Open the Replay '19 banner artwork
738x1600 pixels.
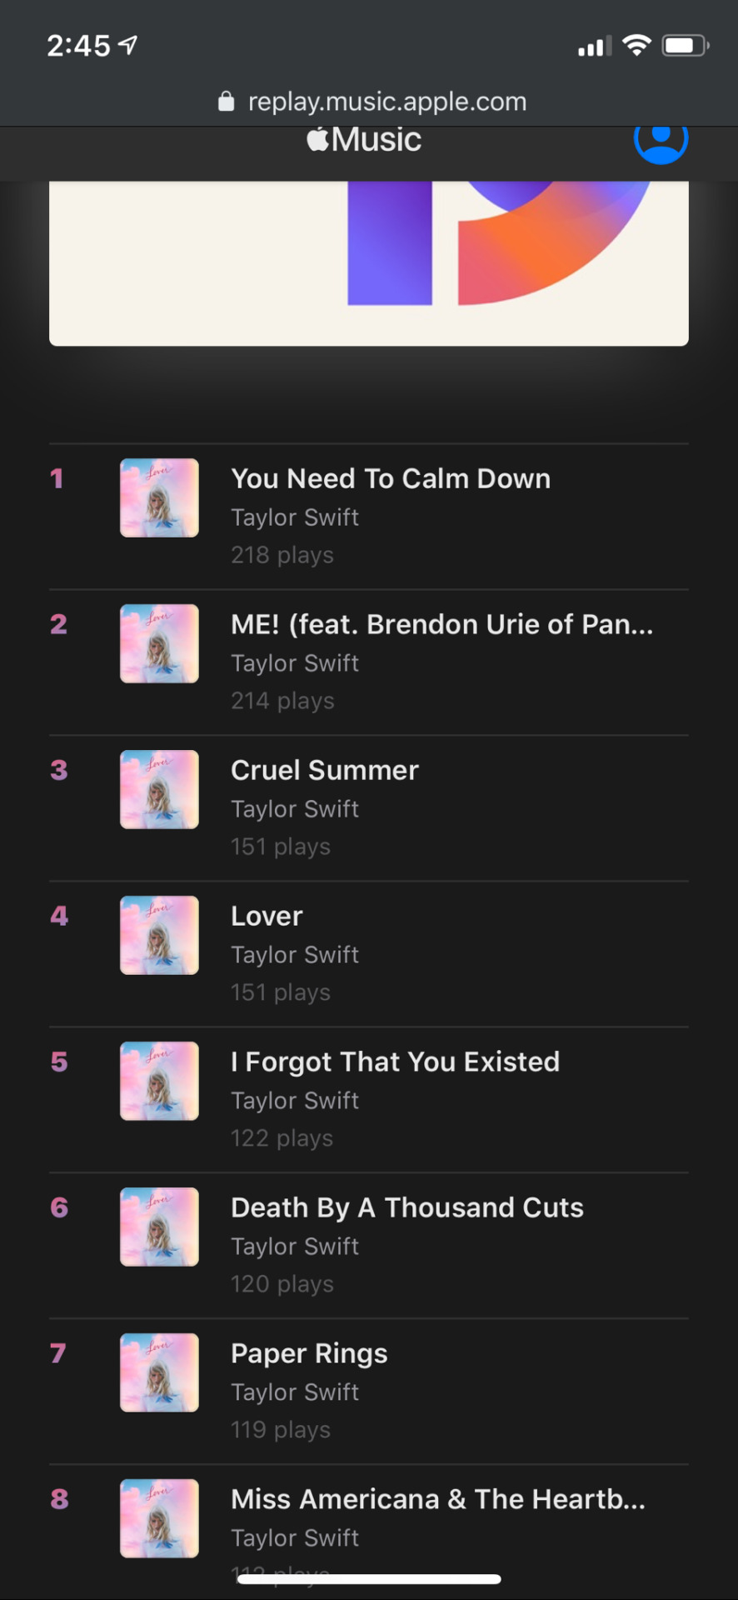pyautogui.click(x=369, y=263)
